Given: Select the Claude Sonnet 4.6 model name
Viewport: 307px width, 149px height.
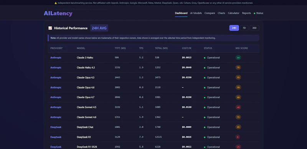Looking at the screenshot, I should coord(87,117).
